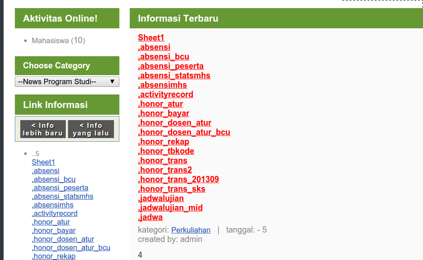The image size is (423, 260).
Task: Open the Sheet1 link under Informasi Terbaru
Action: click(151, 37)
